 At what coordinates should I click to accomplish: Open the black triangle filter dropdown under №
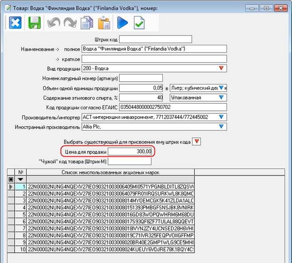21,179
